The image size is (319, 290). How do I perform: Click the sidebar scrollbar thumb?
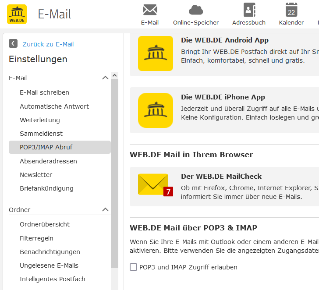tap(114, 173)
